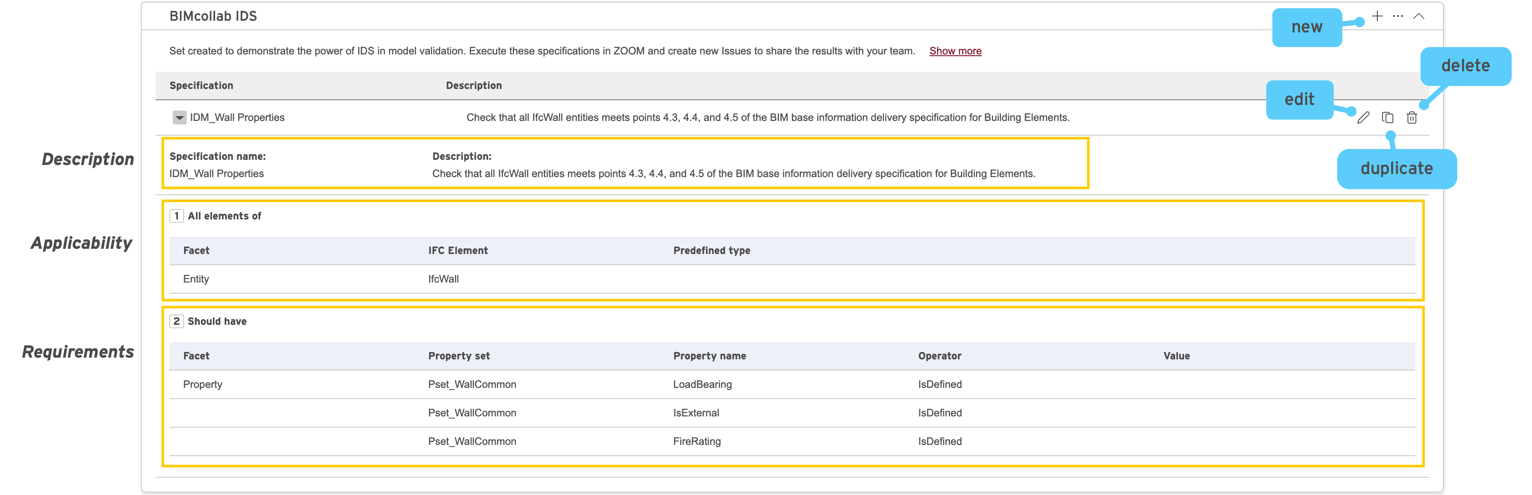The height and width of the screenshot is (495, 1532).
Task: Select Pset_WallCommon in the LoadBearing row
Action: click(472, 384)
